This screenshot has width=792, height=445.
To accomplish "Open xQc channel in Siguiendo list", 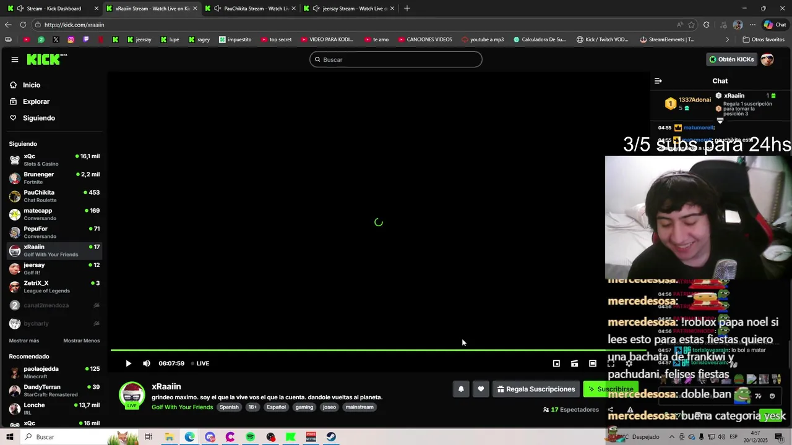I will tap(54, 159).
